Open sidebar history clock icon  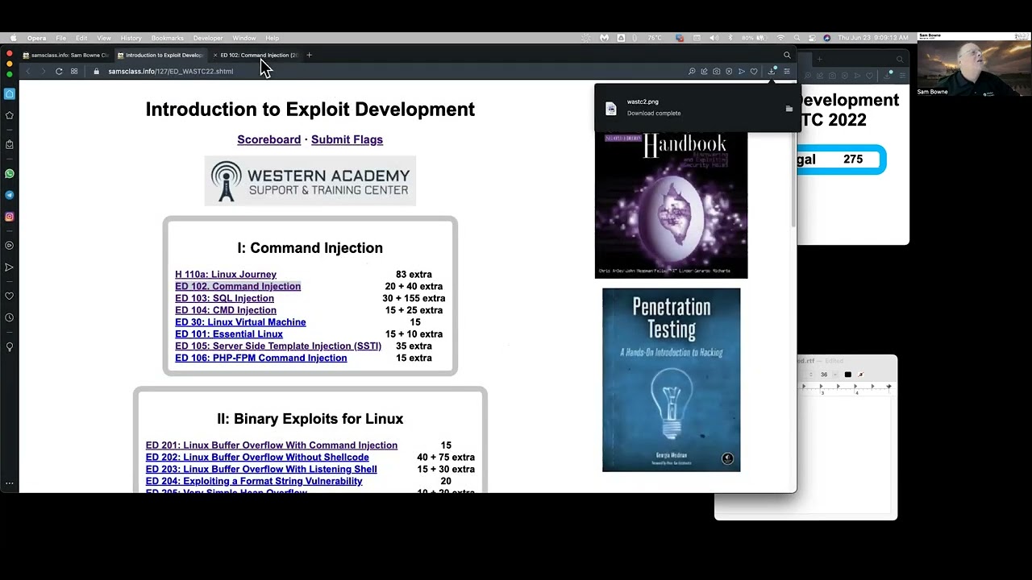tap(10, 317)
